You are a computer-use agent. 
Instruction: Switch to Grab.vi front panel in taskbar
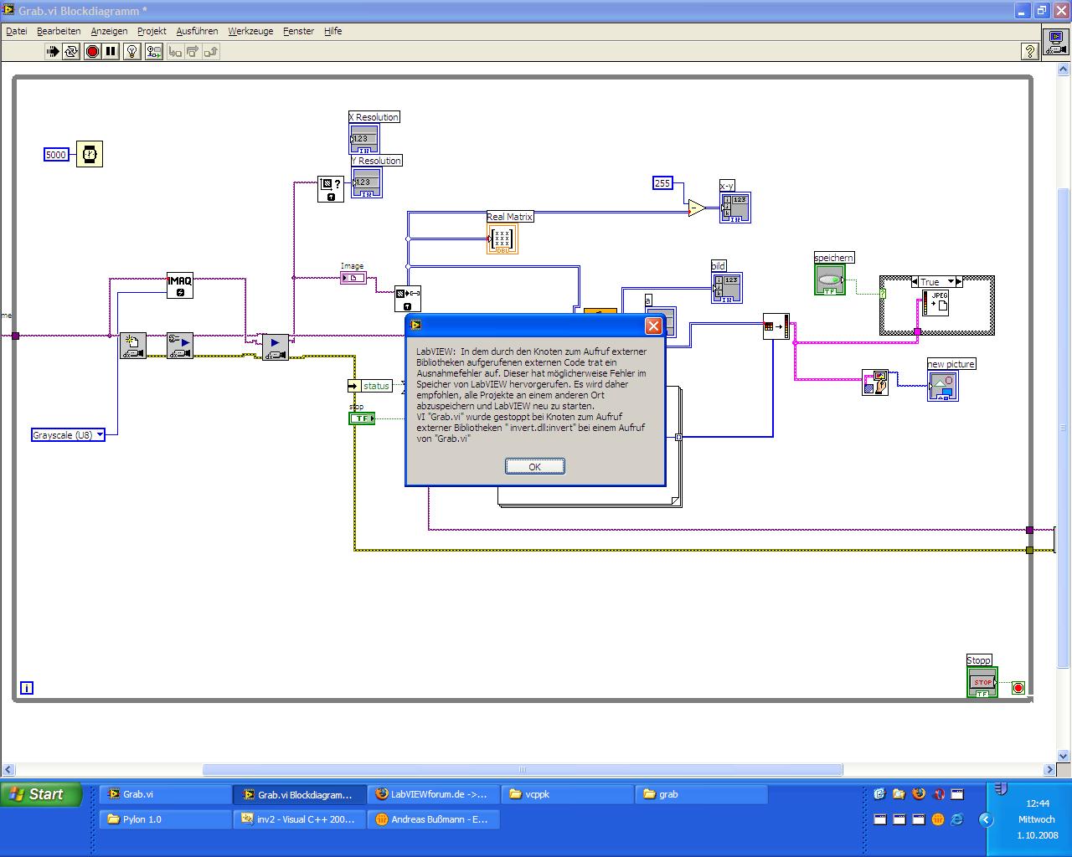click(x=166, y=794)
